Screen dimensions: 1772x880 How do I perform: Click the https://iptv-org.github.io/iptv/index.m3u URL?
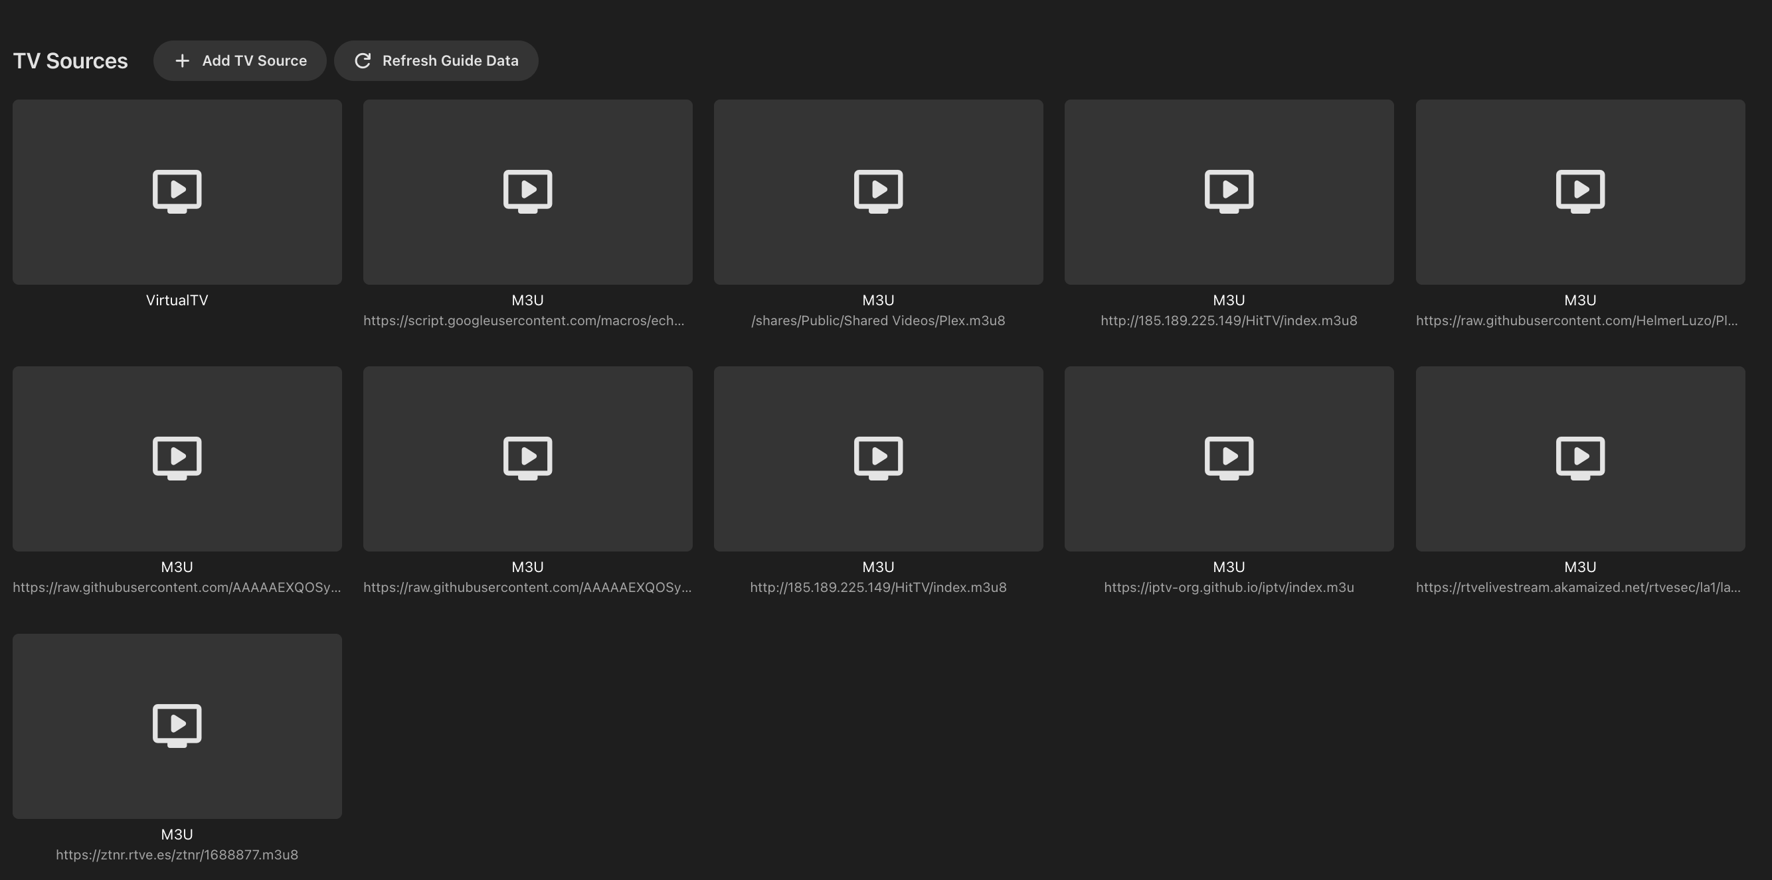[1229, 588]
